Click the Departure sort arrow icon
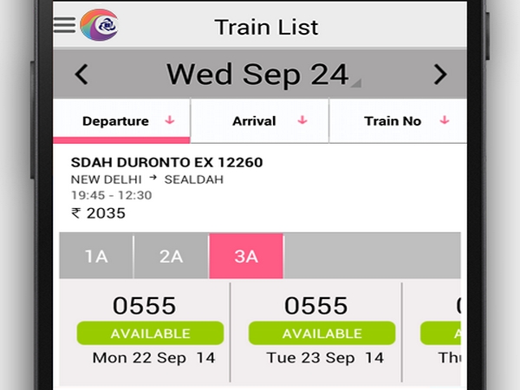This screenshot has height=390, width=520. click(170, 121)
